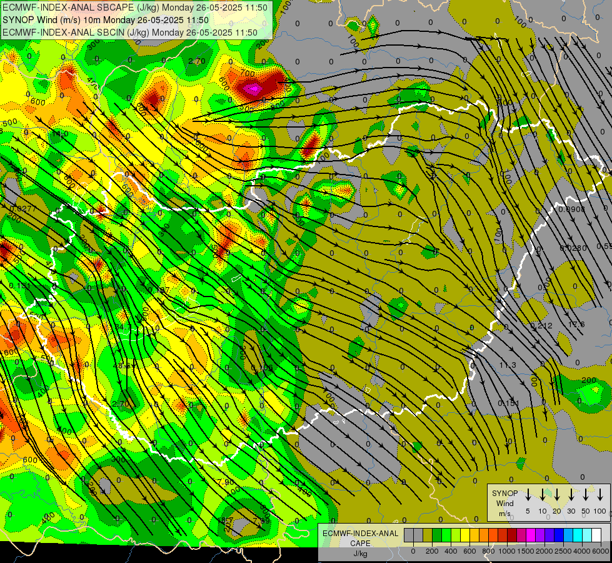Image resolution: width=612 pixels, height=563 pixels.
Task: Click the 4000 tick label on CAPE scale
Action: click(x=582, y=551)
